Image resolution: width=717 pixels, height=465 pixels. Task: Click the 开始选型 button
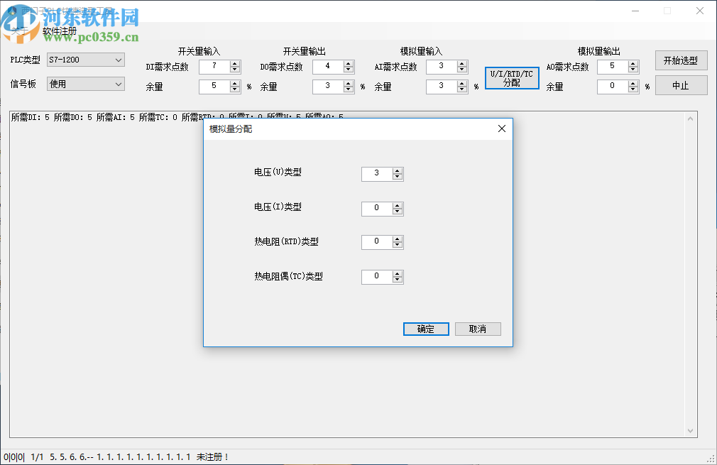coord(680,60)
